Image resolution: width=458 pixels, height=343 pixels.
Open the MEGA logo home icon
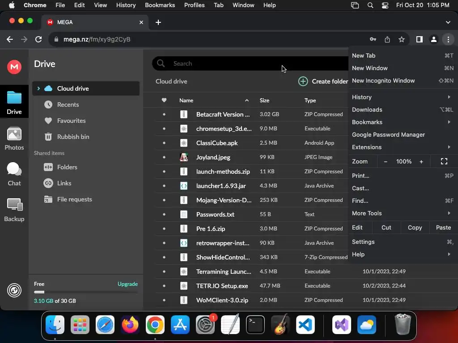(x=14, y=67)
